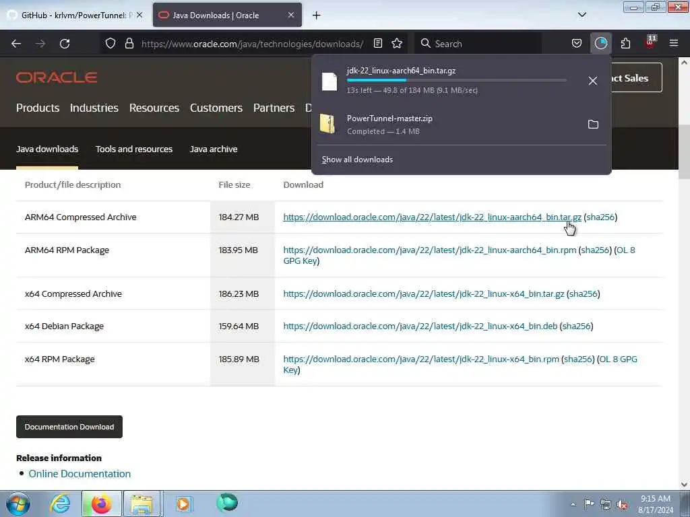Open sha256 link for ARM64 Compressed Archive

(x=600, y=217)
